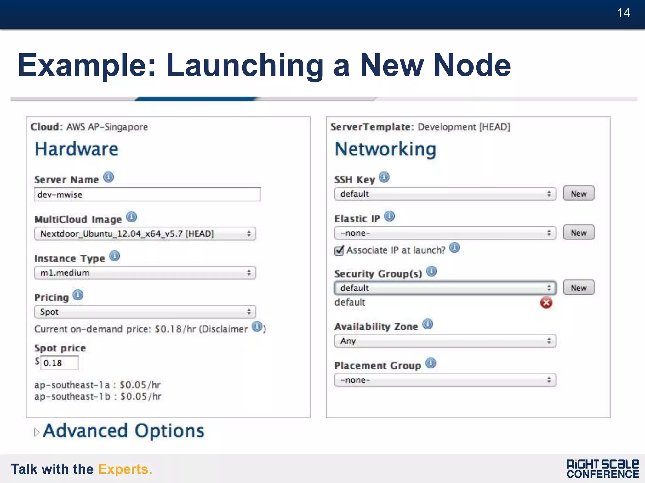Open the Availability Zone Any dropdown
Screen dimensions: 645x483
445,341
